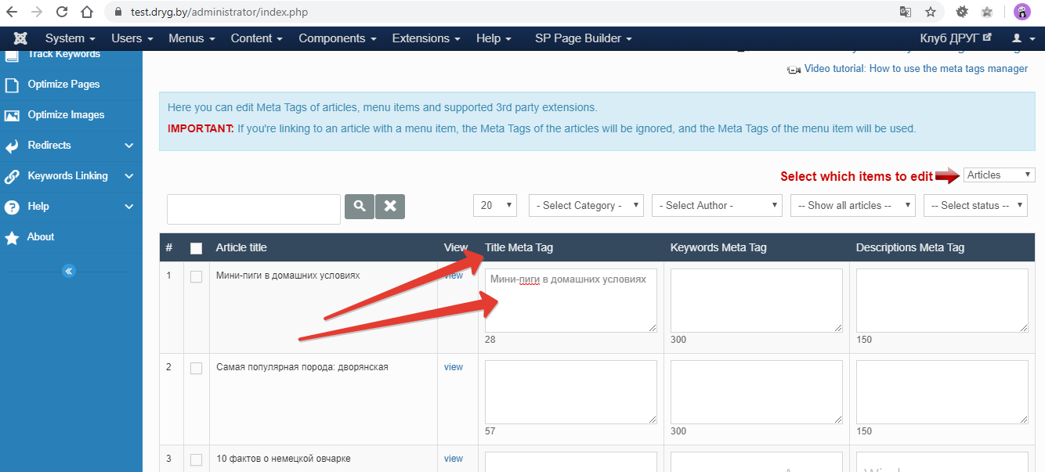This screenshot has width=1045, height=472.
Task: Open the Users menu
Action: (x=132, y=38)
